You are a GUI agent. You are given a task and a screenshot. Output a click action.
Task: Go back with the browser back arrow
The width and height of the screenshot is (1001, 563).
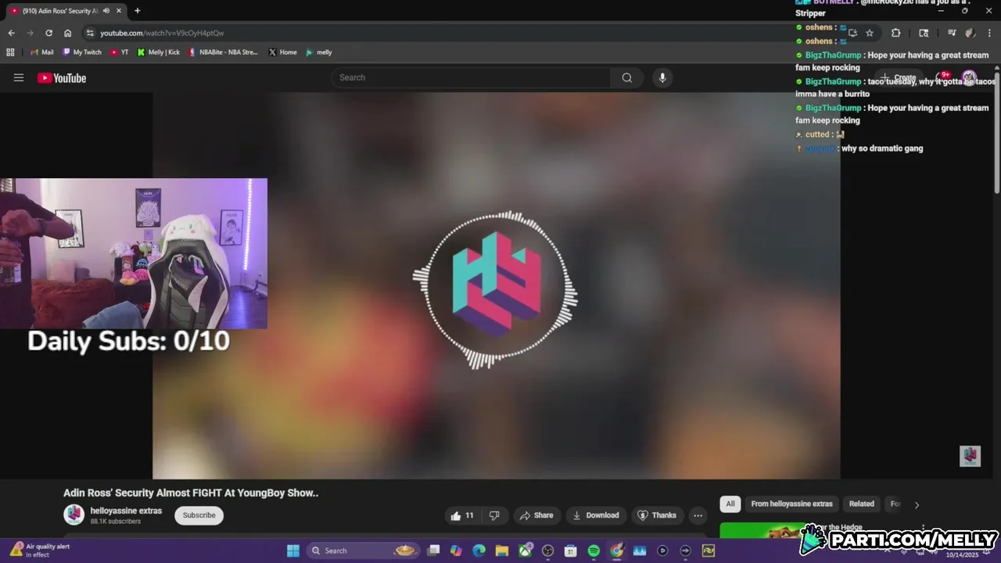point(11,33)
